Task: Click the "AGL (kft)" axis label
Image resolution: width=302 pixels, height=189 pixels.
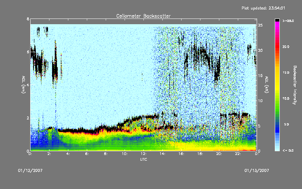Action: (267, 85)
